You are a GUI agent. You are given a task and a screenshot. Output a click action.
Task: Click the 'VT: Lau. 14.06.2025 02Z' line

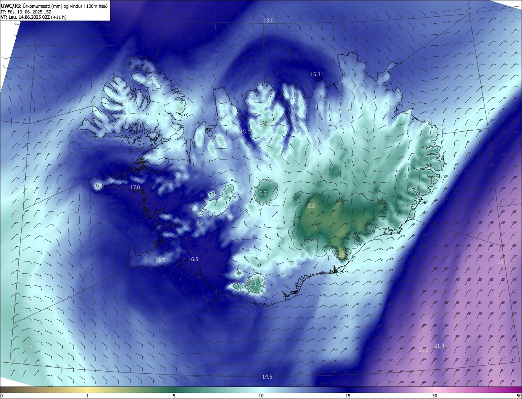25,17
